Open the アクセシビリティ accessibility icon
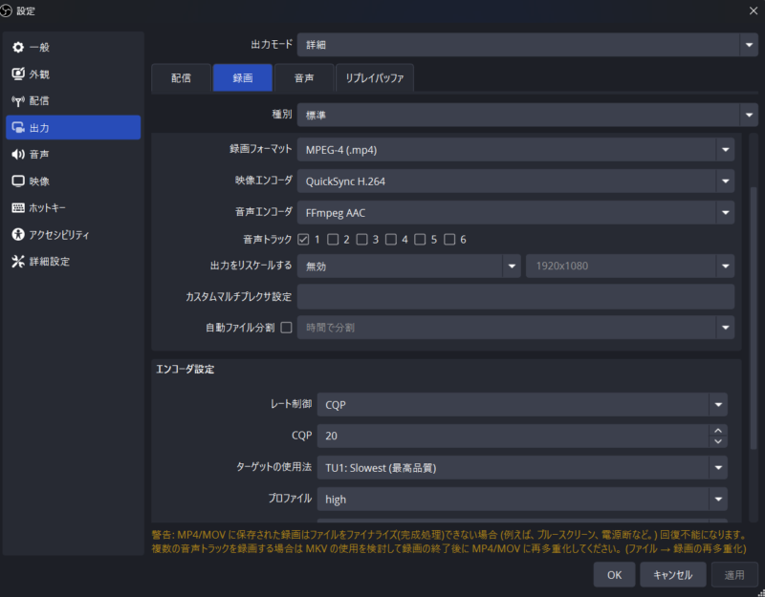Image resolution: width=765 pixels, height=597 pixels. [x=18, y=234]
